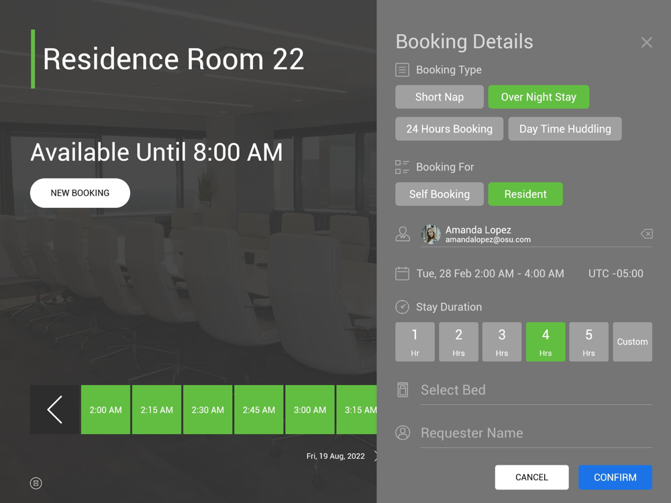Go to previous time slots with left arrow
Image resolution: width=671 pixels, height=503 pixels.
[x=55, y=409]
